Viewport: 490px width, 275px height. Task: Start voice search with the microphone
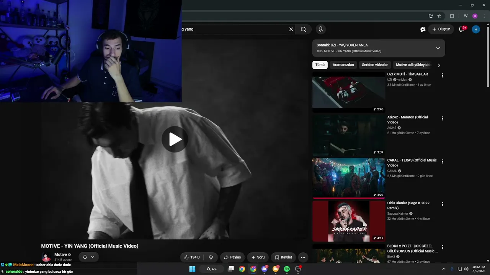[x=321, y=29]
